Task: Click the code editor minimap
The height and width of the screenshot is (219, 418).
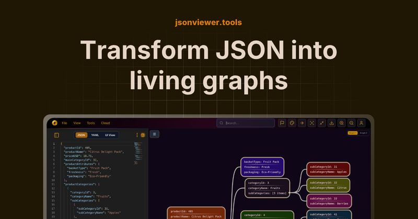Action: tap(138, 153)
